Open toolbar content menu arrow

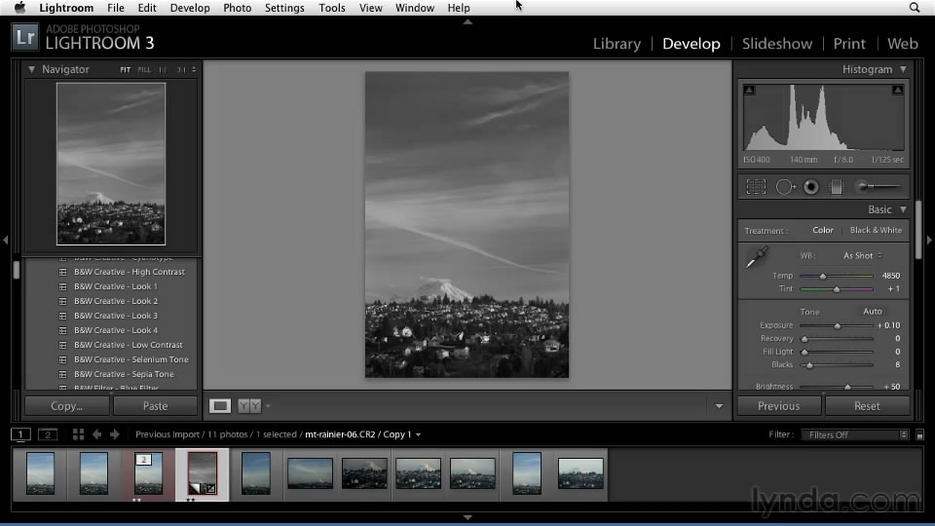coord(719,406)
